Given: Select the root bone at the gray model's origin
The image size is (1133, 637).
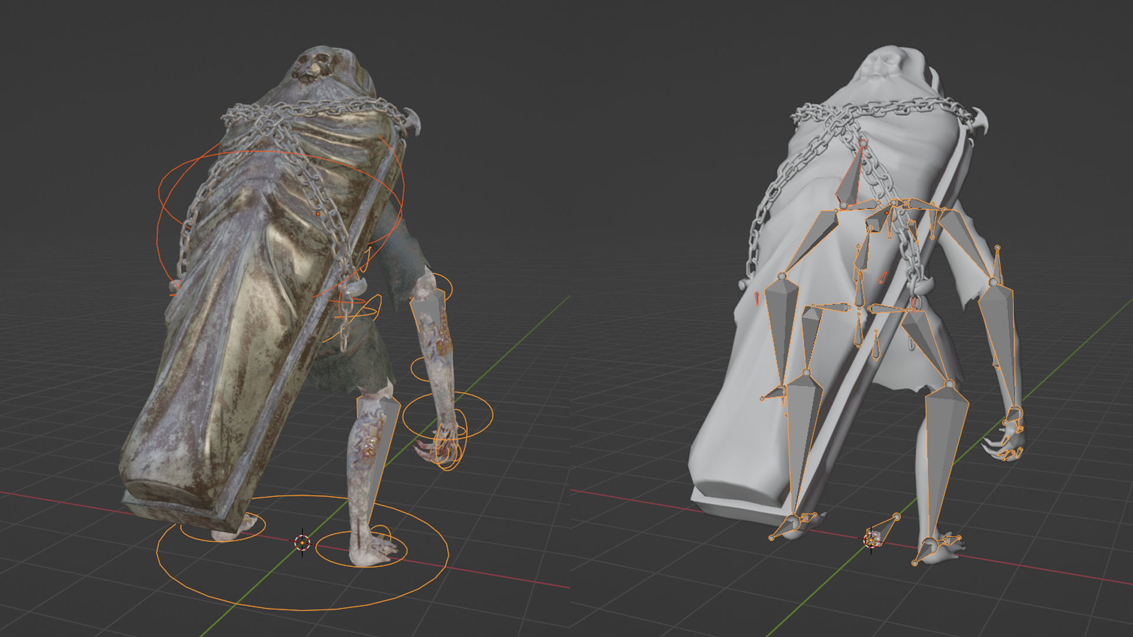Looking at the screenshot, I should pos(883,528).
